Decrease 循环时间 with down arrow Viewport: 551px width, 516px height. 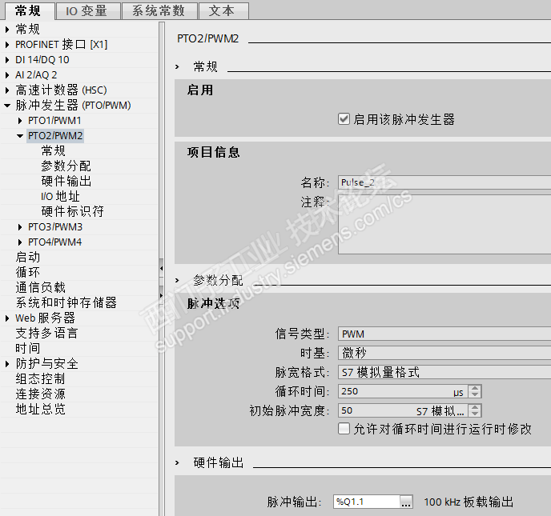pyautogui.click(x=475, y=394)
